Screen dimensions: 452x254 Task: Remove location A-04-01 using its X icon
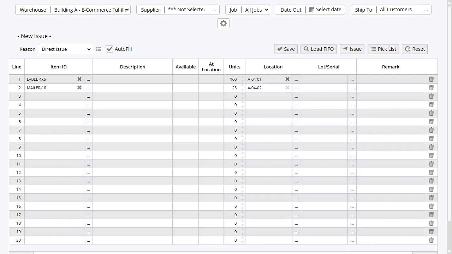coord(287,79)
